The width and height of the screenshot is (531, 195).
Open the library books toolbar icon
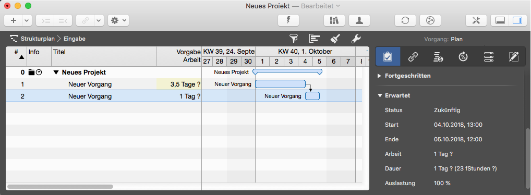[x=334, y=20]
